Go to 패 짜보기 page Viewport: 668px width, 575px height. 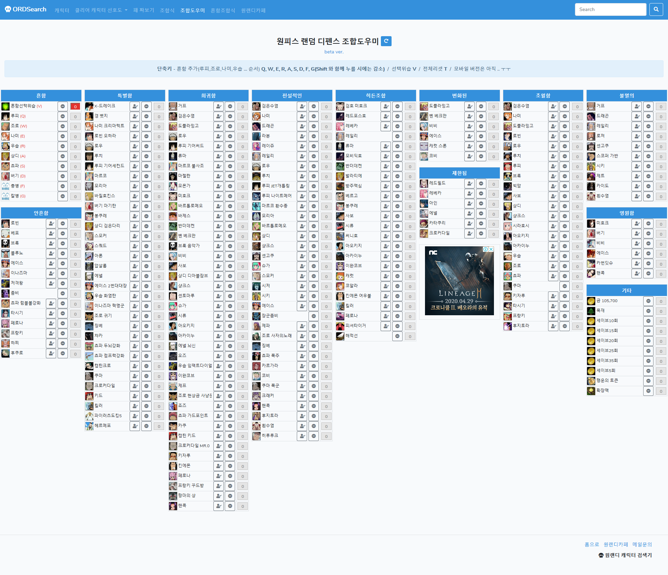pyautogui.click(x=144, y=10)
